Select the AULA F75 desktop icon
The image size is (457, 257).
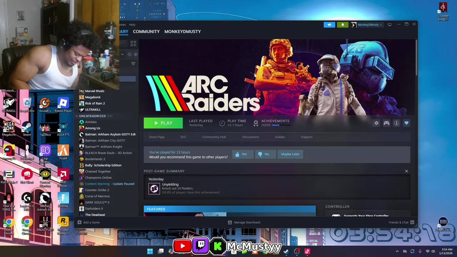tap(63, 129)
